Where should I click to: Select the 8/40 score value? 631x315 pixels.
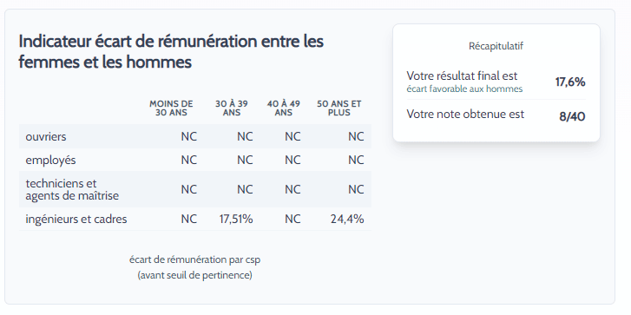(x=572, y=116)
